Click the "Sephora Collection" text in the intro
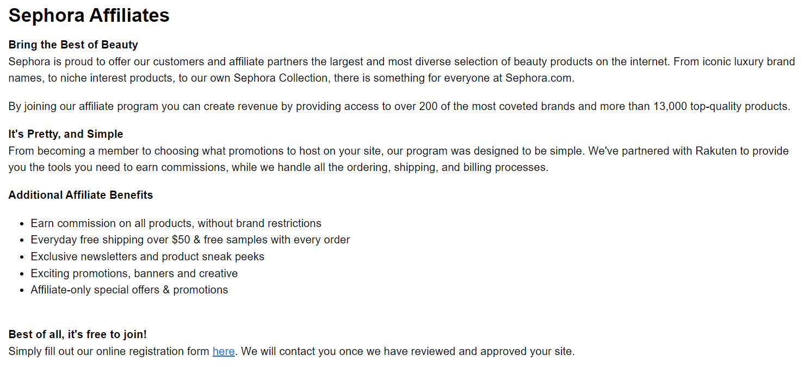 [281, 78]
